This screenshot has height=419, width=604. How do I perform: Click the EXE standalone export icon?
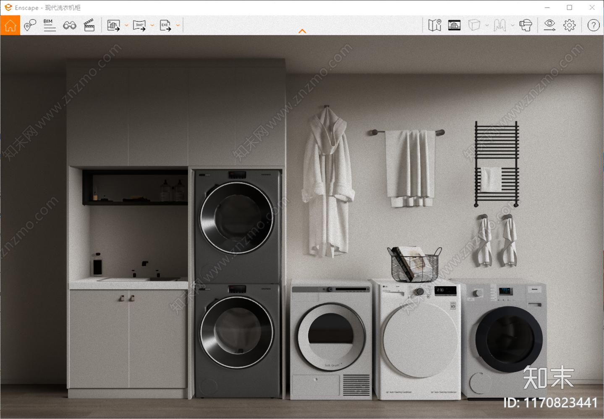(165, 25)
